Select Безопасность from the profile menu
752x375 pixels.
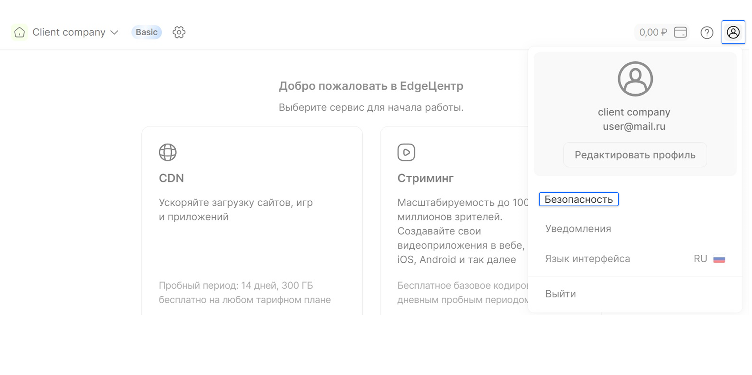(x=579, y=200)
